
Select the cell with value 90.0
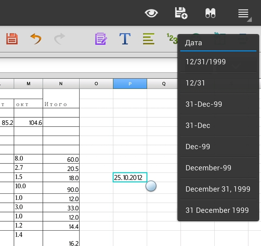click(61, 188)
